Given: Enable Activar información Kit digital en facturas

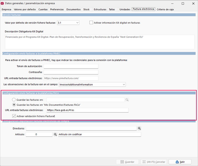Looking at the screenshot, I should 91,23.
